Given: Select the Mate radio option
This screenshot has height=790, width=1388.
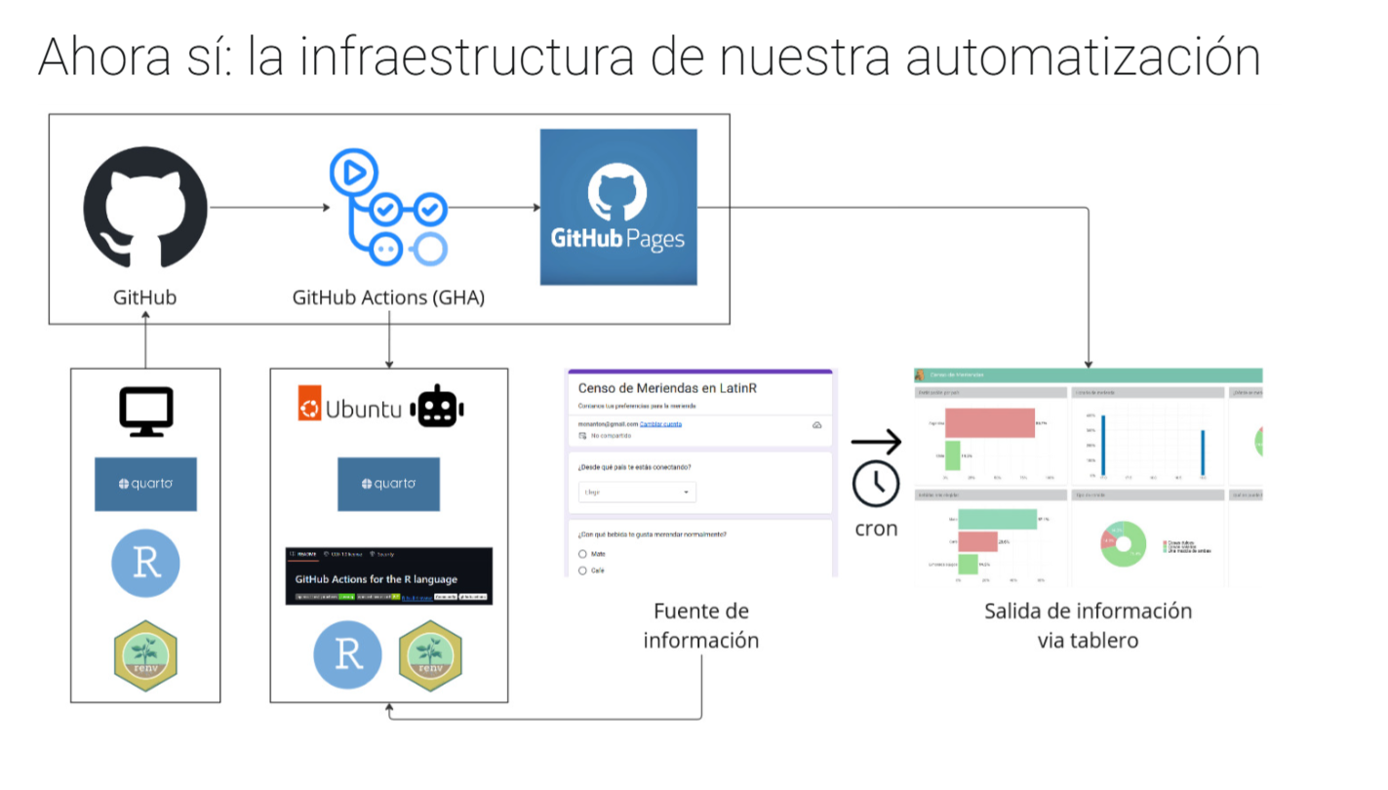Looking at the screenshot, I should tap(583, 554).
